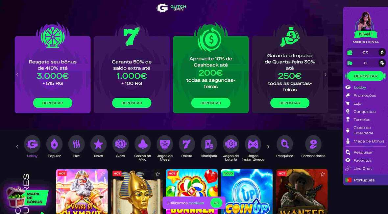The width and height of the screenshot is (388, 214).
Task: Accept cookies with the OK button
Action: [x=216, y=203]
